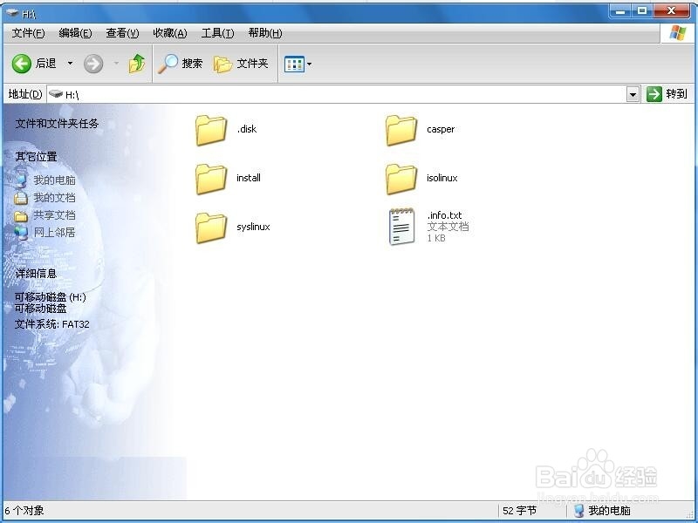Click 文件系统: FAT32 detail text

pos(52,324)
